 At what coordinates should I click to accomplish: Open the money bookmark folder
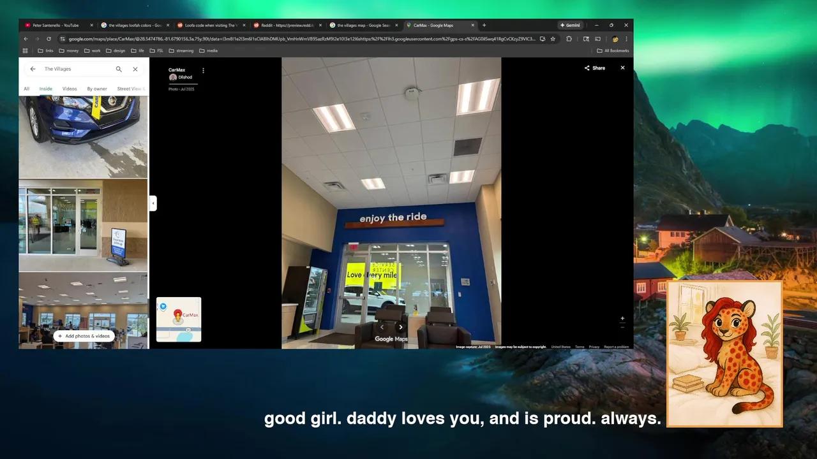pos(69,50)
